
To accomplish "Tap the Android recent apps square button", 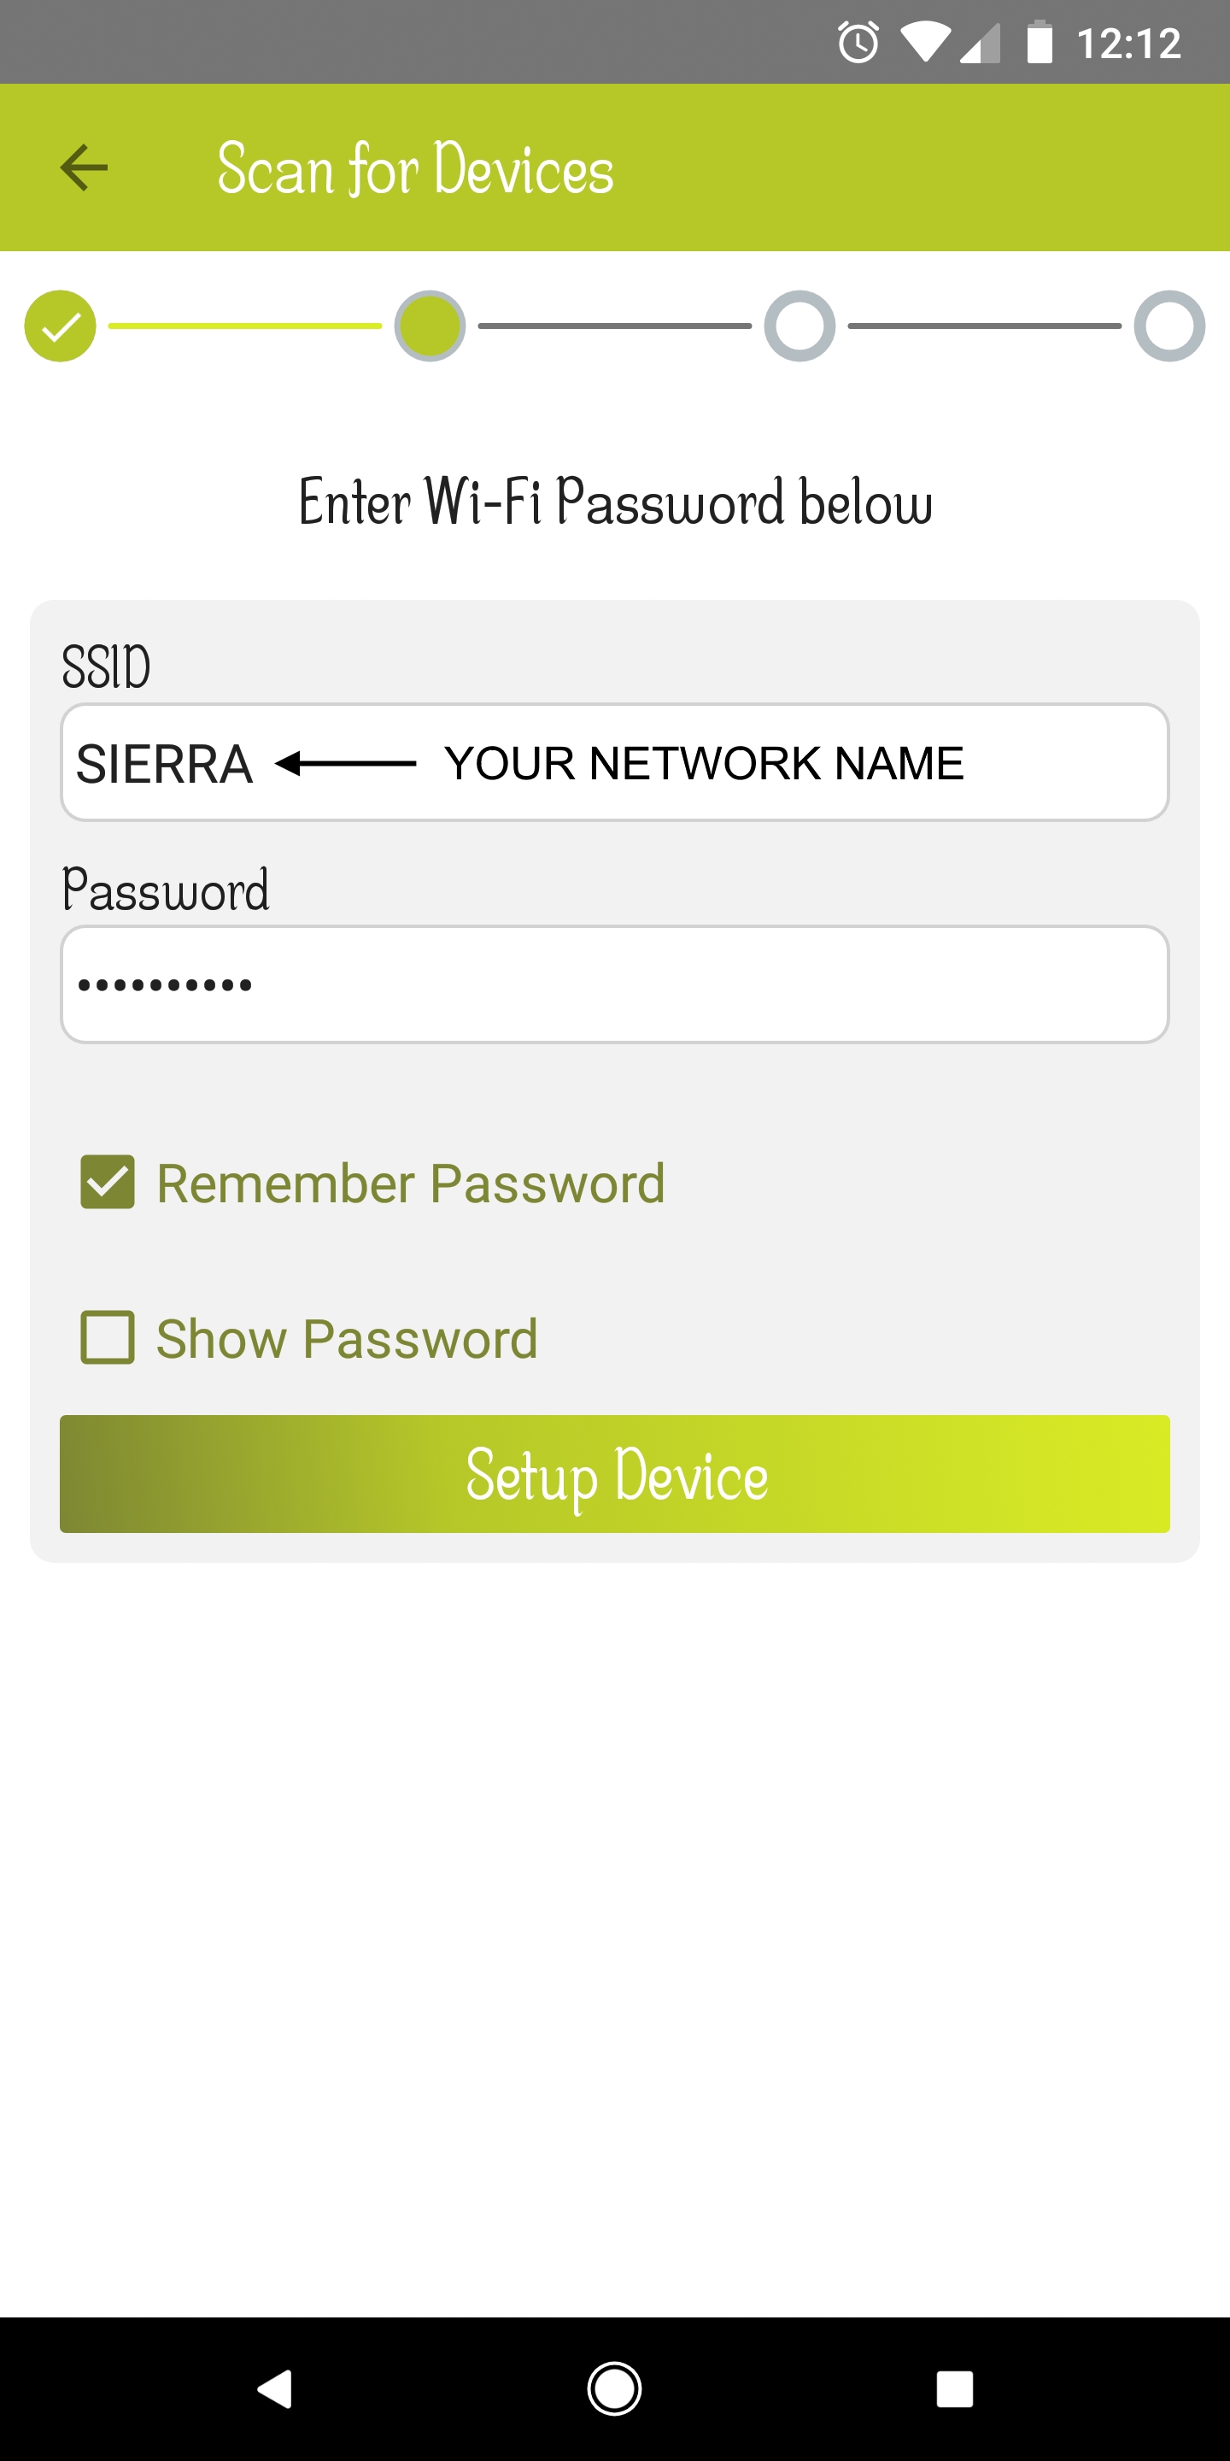I will tap(955, 2389).
